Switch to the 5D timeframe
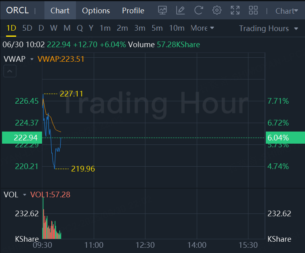Viewport: 305px width, 253px height. 27,28
